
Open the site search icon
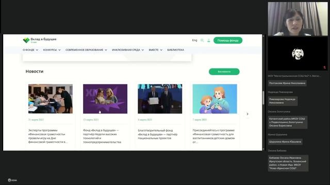pyautogui.click(x=202, y=40)
